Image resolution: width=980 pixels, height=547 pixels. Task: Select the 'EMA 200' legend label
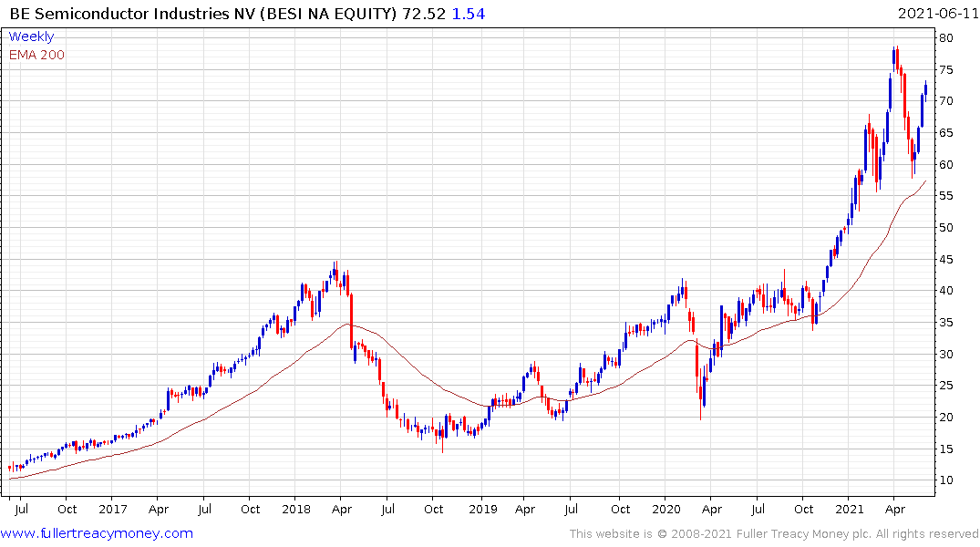[x=36, y=55]
